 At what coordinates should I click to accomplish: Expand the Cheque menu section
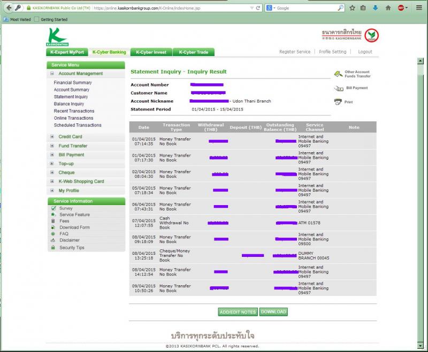(52, 173)
